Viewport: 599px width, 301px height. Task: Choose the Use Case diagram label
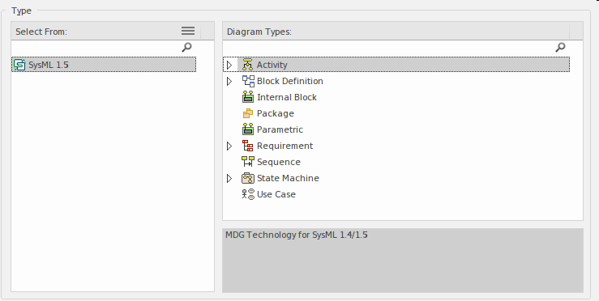[276, 194]
